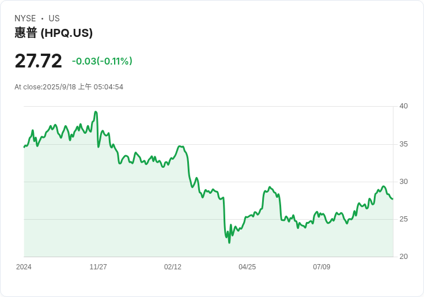
Task: Click the 11/27 x-axis date label
Action: (x=98, y=267)
